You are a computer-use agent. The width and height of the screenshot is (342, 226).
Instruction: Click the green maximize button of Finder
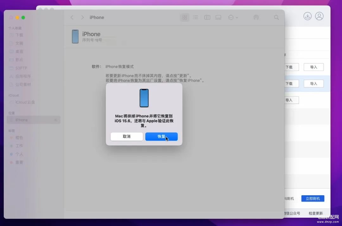[23, 17]
